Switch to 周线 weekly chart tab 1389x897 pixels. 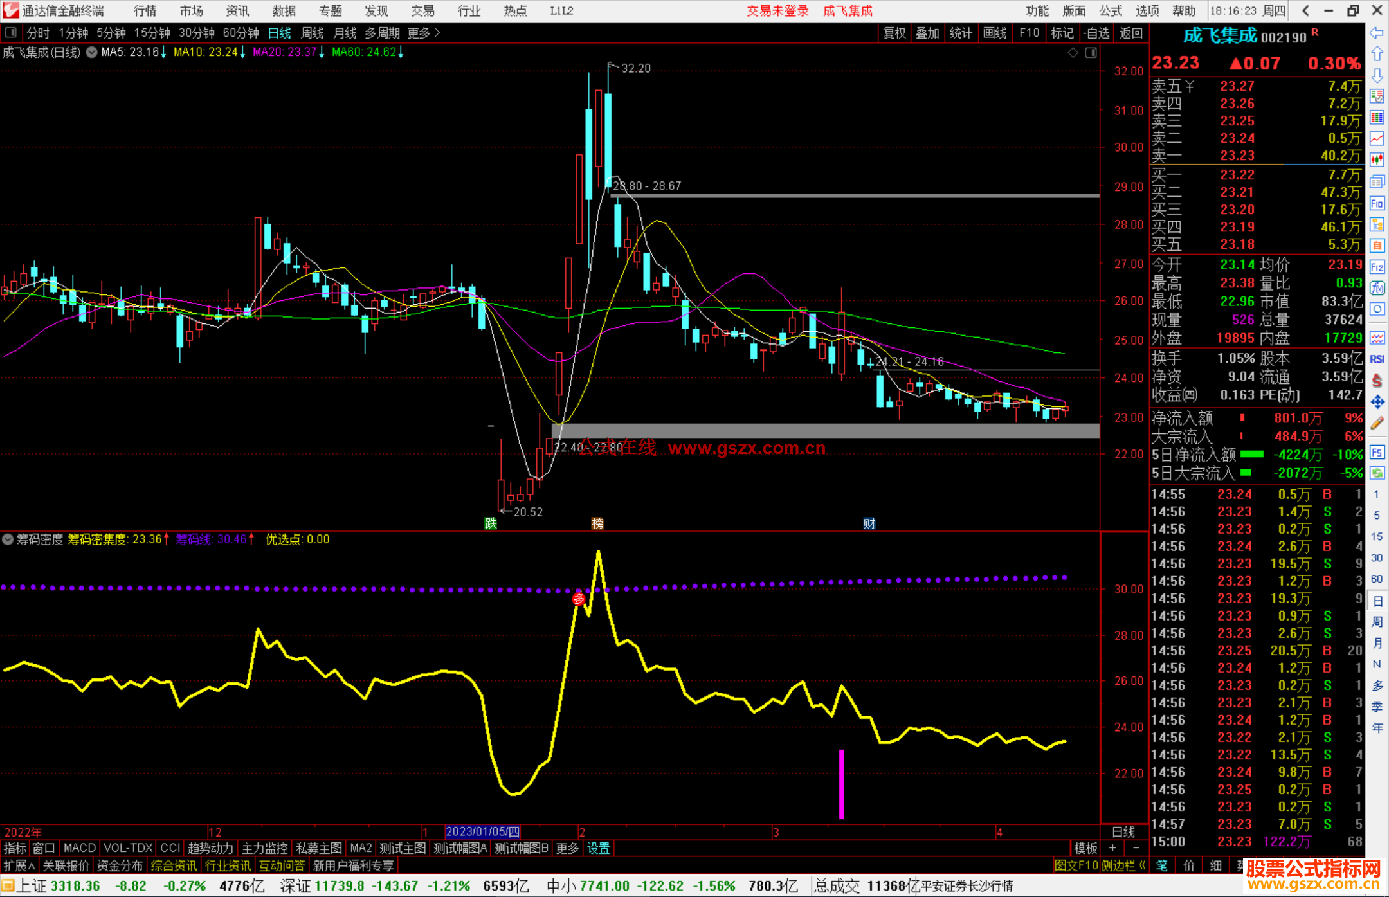click(313, 33)
